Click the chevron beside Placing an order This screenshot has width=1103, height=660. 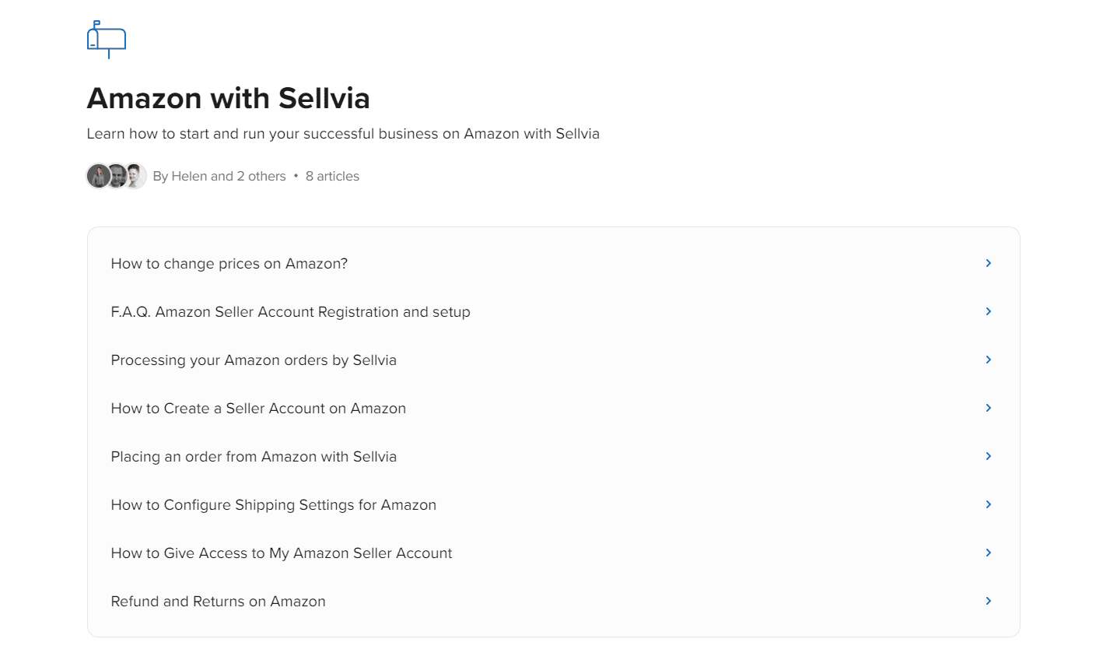[989, 456]
